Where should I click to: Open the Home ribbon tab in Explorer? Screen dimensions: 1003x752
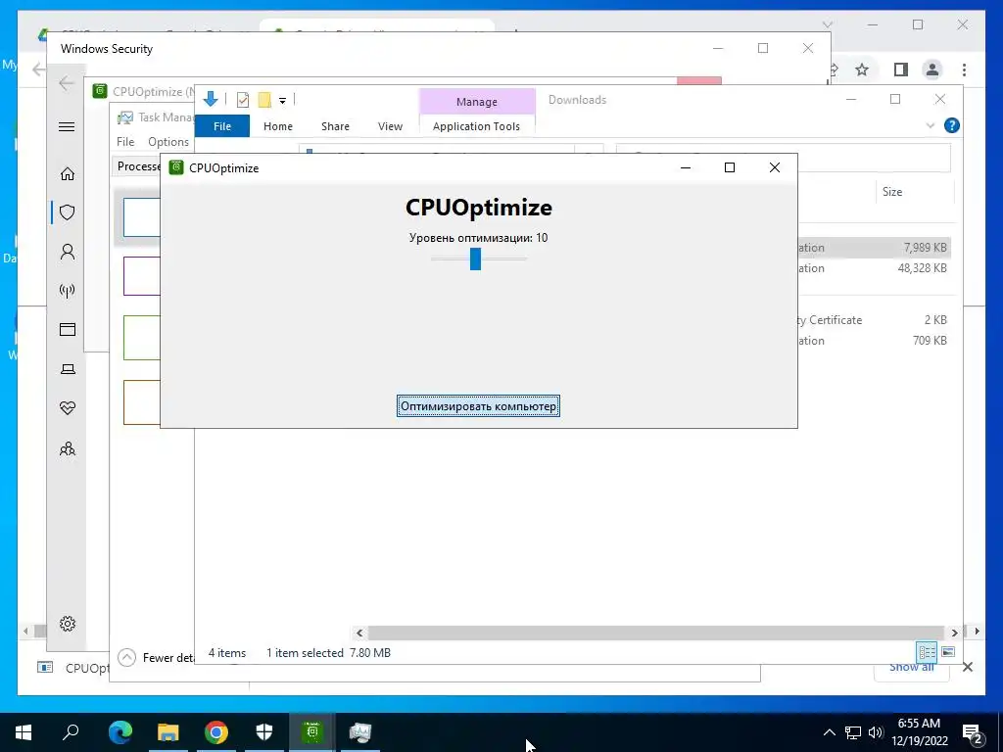277,126
